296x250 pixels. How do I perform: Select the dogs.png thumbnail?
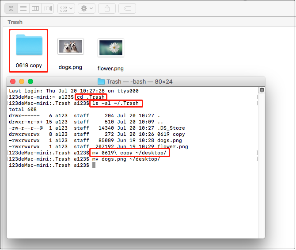71,46
